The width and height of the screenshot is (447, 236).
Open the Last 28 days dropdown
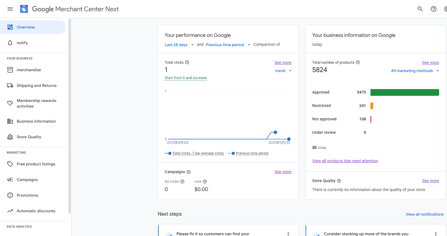179,45
